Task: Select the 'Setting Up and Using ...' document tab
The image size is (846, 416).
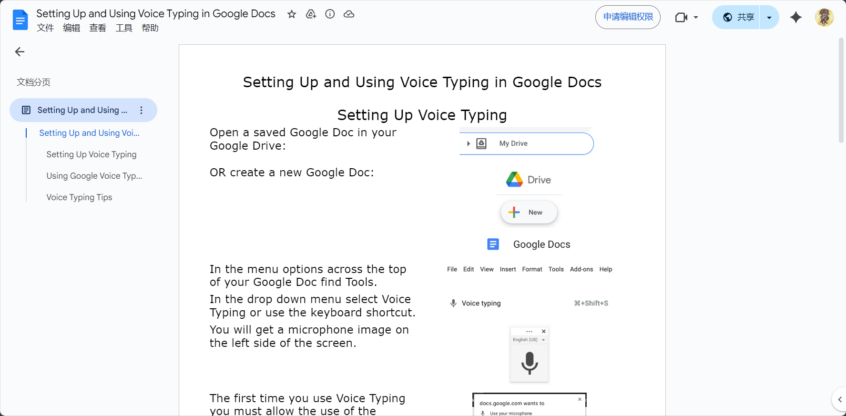Action: tap(83, 111)
